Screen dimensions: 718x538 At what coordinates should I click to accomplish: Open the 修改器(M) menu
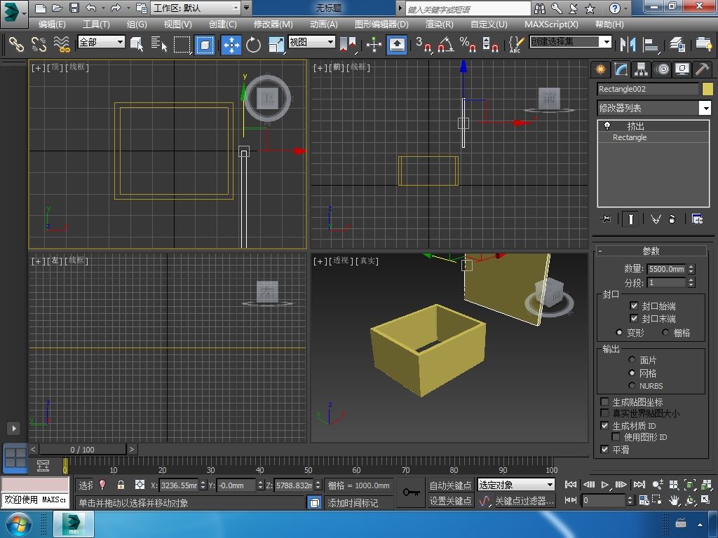tap(273, 24)
